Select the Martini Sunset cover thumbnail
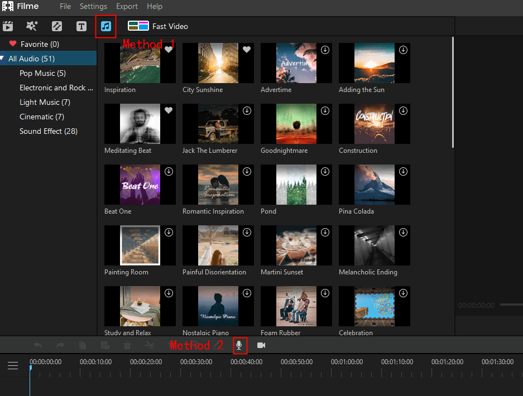The image size is (523, 396). (x=296, y=245)
